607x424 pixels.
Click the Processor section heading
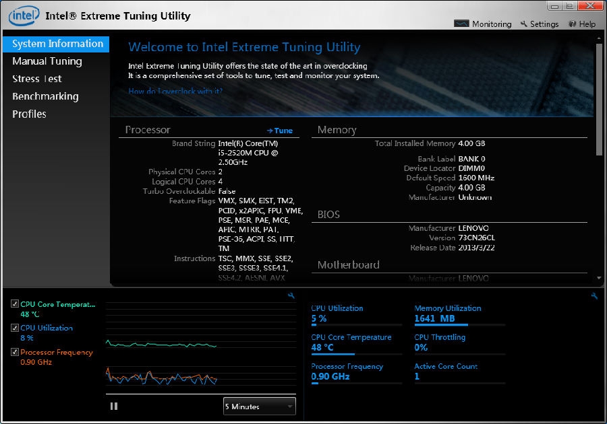tap(148, 130)
